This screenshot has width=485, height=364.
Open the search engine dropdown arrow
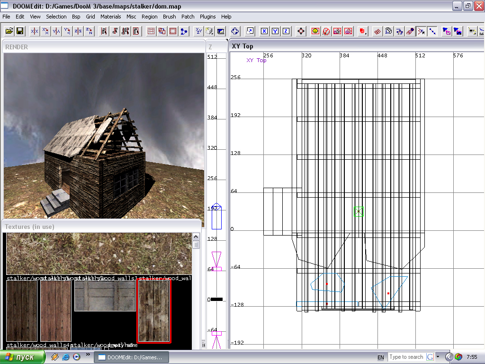(438, 357)
